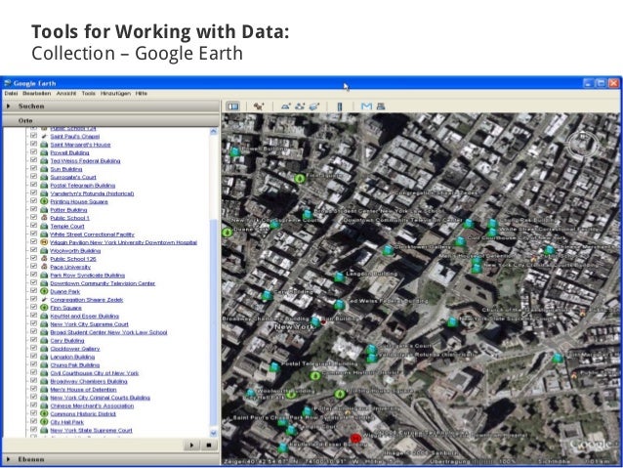Click the stop tour button
The image size is (623, 468).
pos(209,445)
